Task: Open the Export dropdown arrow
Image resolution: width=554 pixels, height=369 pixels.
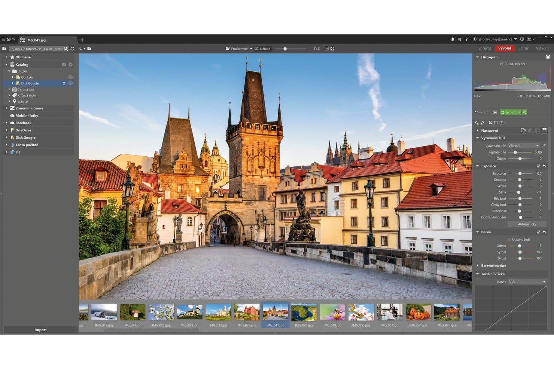Action: 519,112
